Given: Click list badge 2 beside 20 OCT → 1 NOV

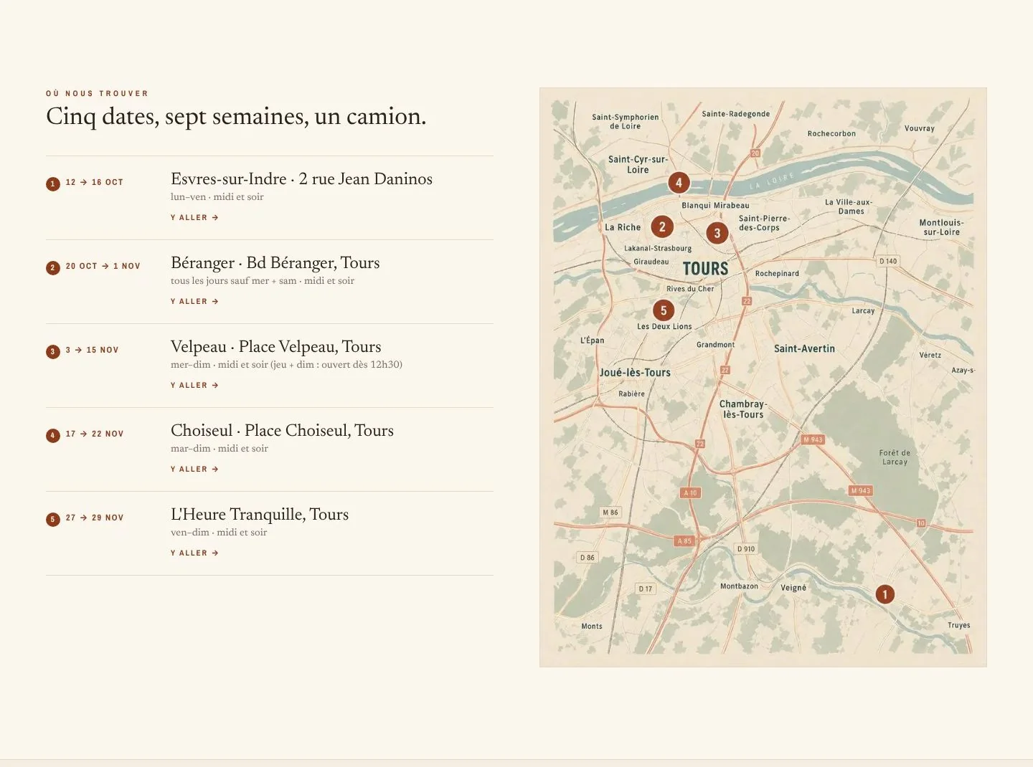Looking at the screenshot, I should 52,267.
